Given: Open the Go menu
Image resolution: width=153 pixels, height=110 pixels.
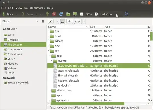Looking at the screenshot, I should click(26, 8).
